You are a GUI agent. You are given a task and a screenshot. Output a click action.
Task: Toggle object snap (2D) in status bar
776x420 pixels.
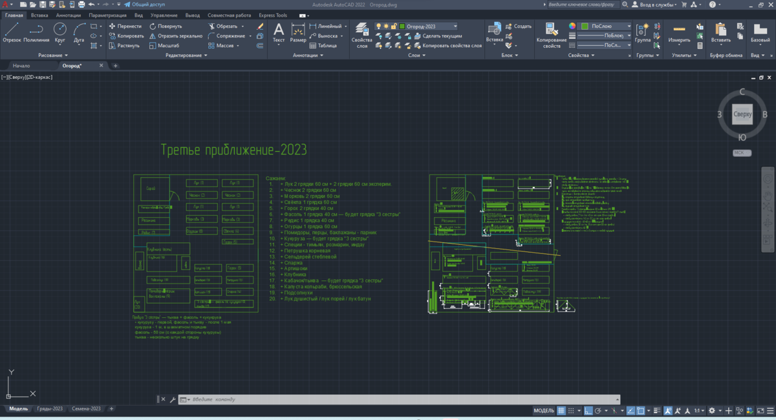tap(641, 410)
